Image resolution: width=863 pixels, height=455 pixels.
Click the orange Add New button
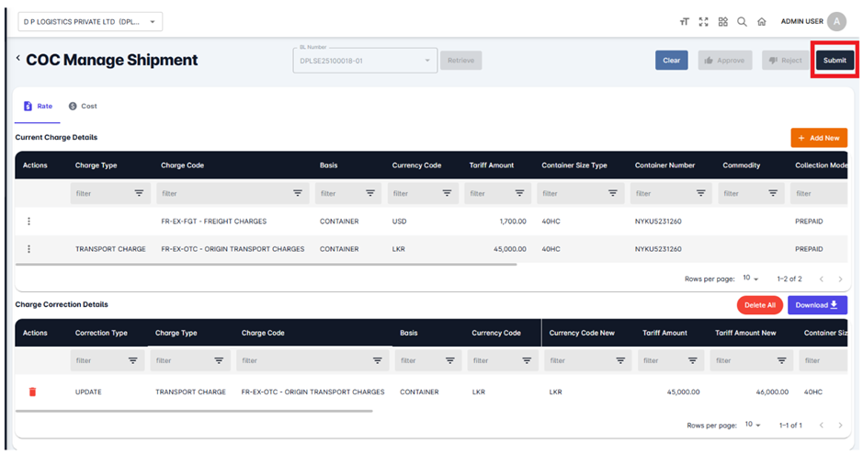click(x=818, y=138)
